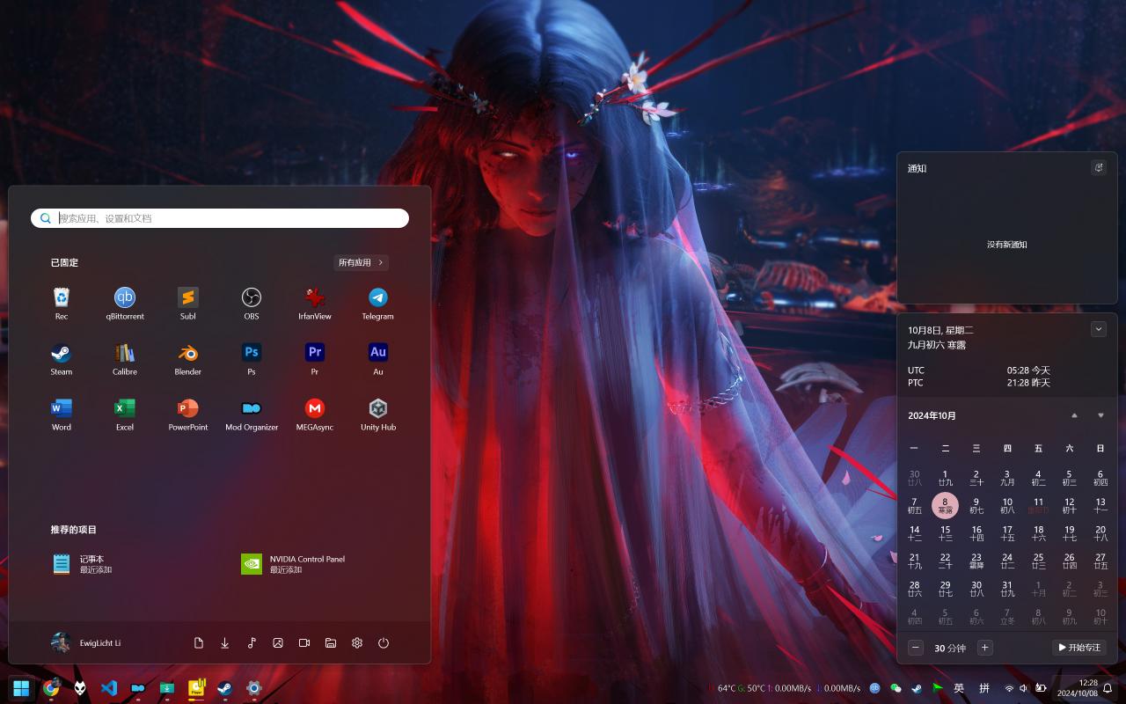
Task: Click the Power button in Start menu
Action: [384, 643]
